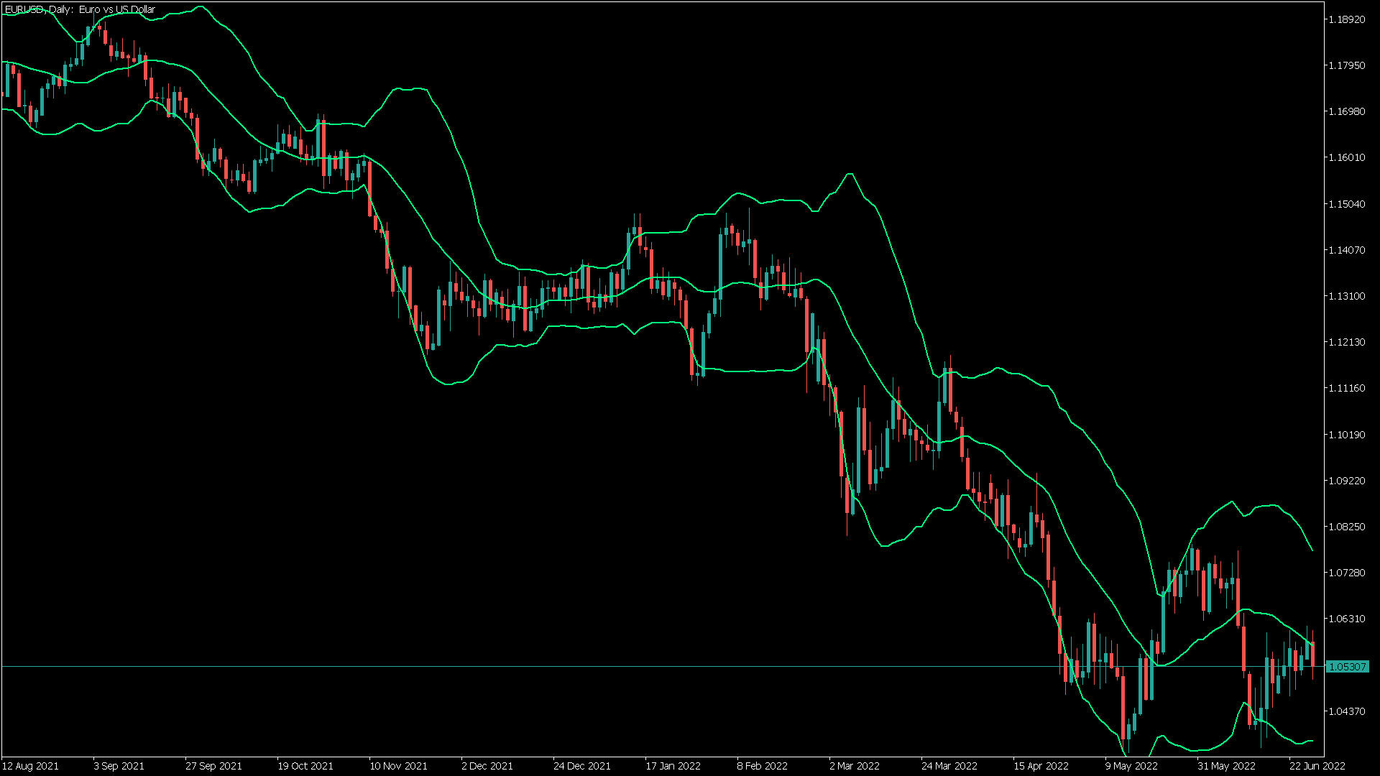The height and width of the screenshot is (776, 1380).
Task: Click the EURUSD, Daily chart title
Action: [x=80, y=9]
